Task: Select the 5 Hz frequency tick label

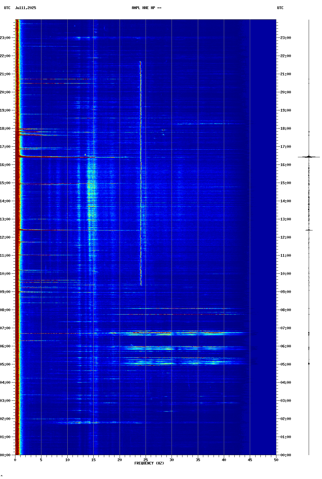Action: (x=41, y=460)
